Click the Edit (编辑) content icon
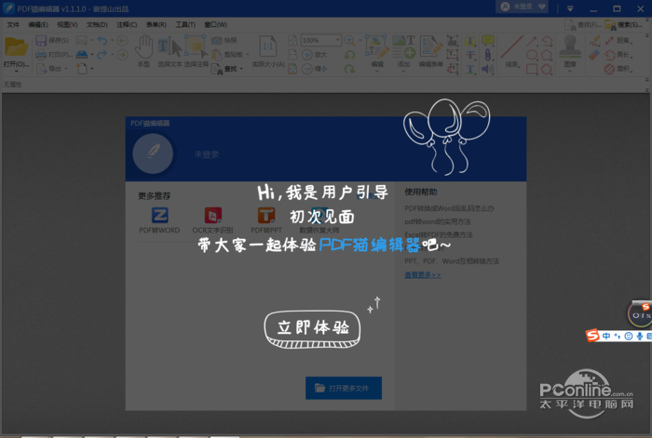The height and width of the screenshot is (438, 652). click(x=377, y=46)
